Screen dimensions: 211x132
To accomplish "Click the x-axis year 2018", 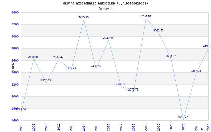I will tap(133, 127).
